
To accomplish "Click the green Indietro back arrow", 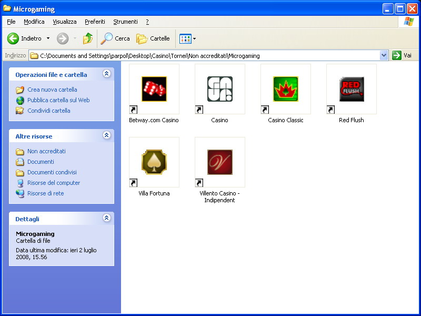I will click(x=13, y=38).
